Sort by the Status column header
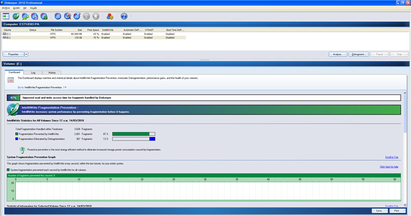 [x=38, y=30]
